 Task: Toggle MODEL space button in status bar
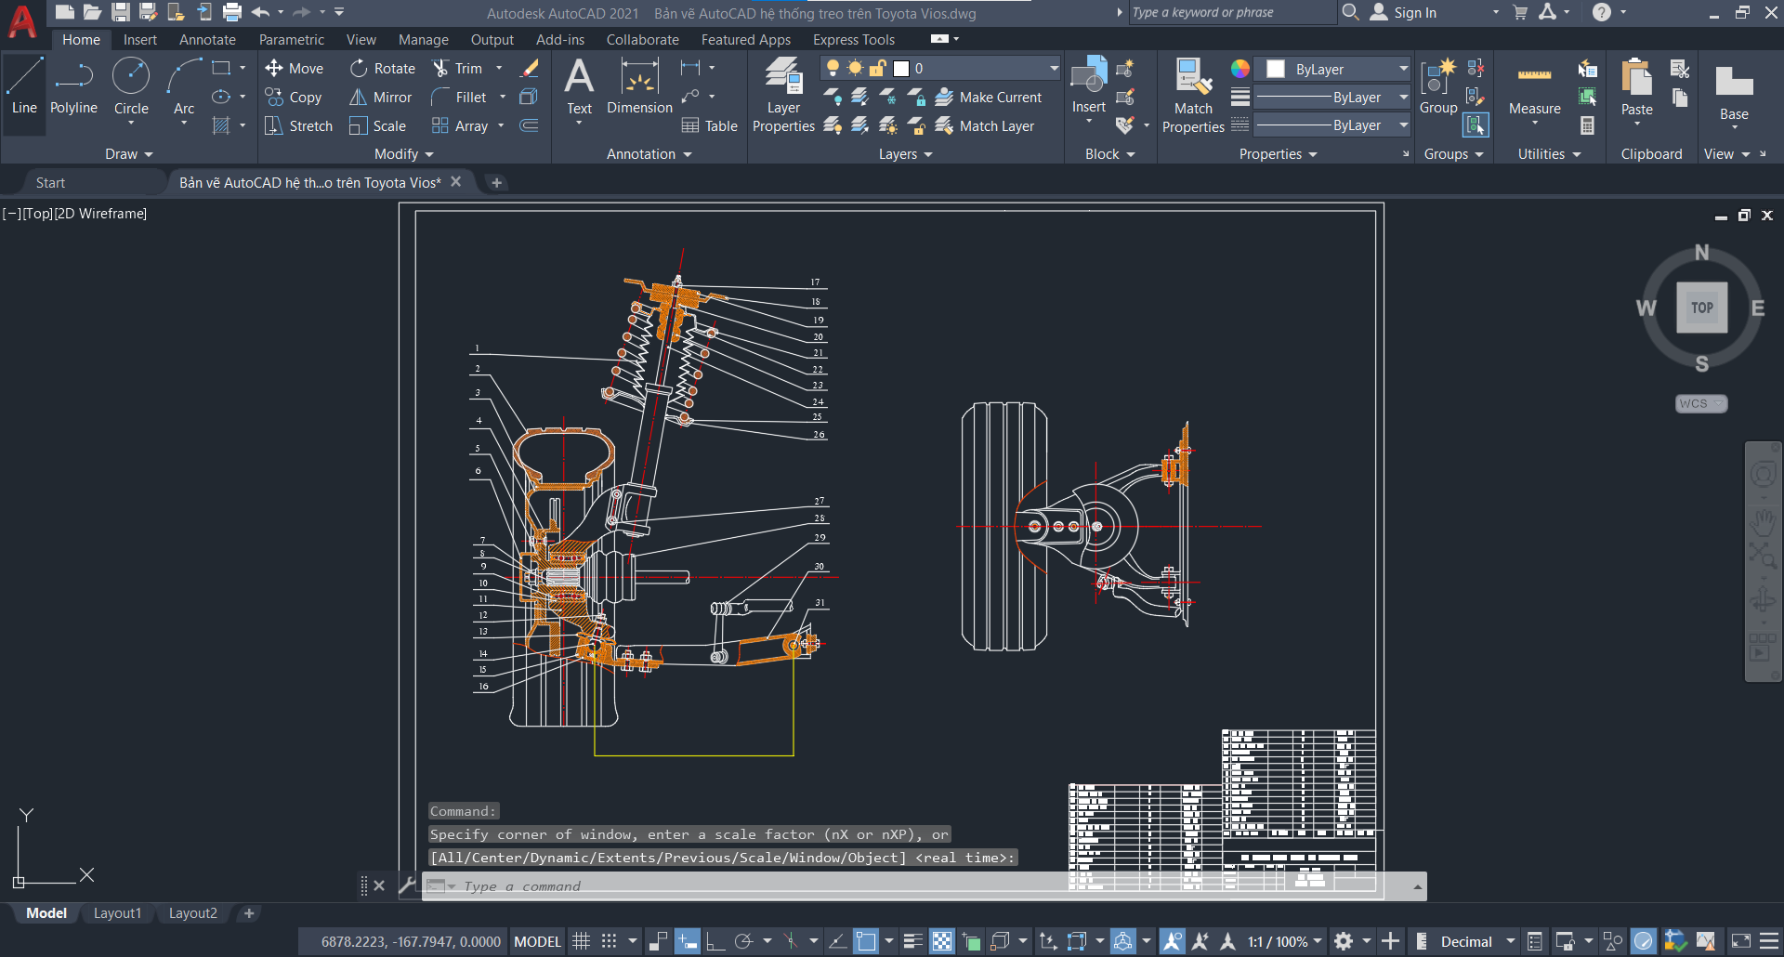[x=537, y=941]
